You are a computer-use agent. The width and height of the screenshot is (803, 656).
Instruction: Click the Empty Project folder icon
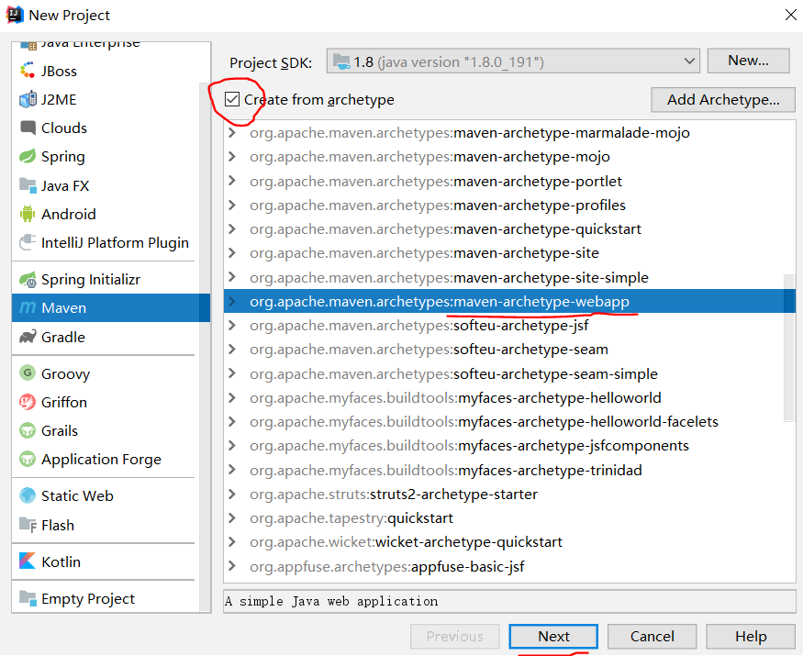tap(28, 598)
